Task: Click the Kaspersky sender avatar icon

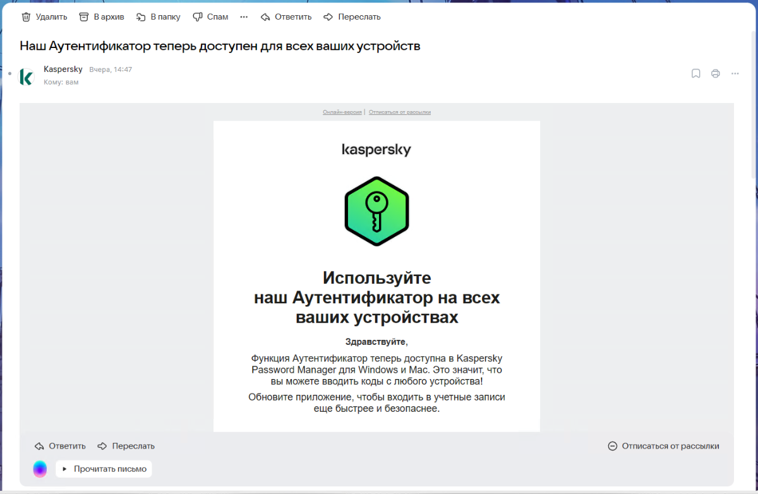Action: pyautogui.click(x=27, y=77)
